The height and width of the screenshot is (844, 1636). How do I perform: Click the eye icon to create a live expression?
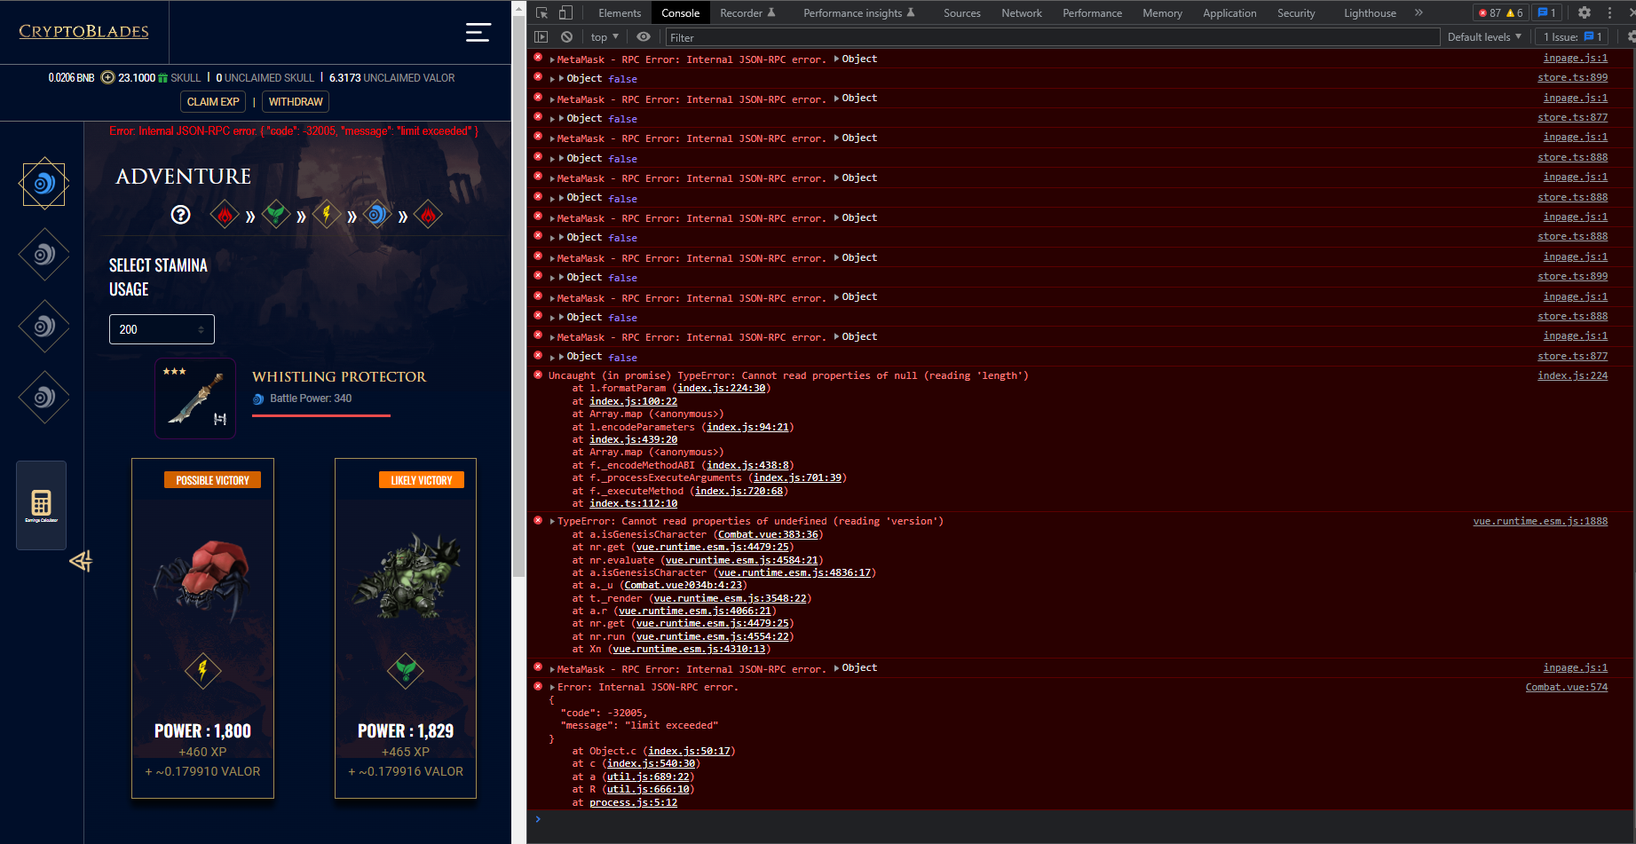pyautogui.click(x=645, y=36)
